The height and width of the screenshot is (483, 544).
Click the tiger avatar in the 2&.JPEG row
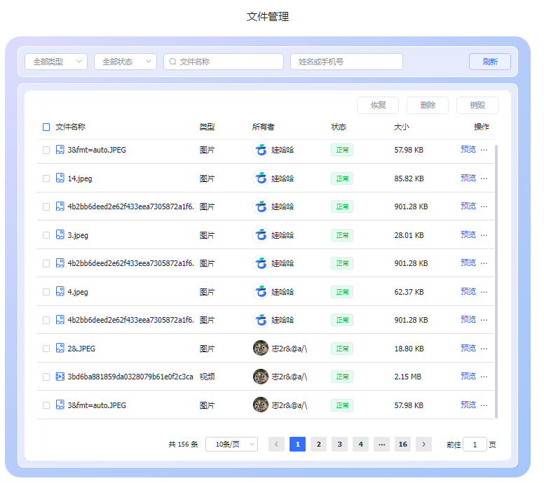(x=261, y=348)
